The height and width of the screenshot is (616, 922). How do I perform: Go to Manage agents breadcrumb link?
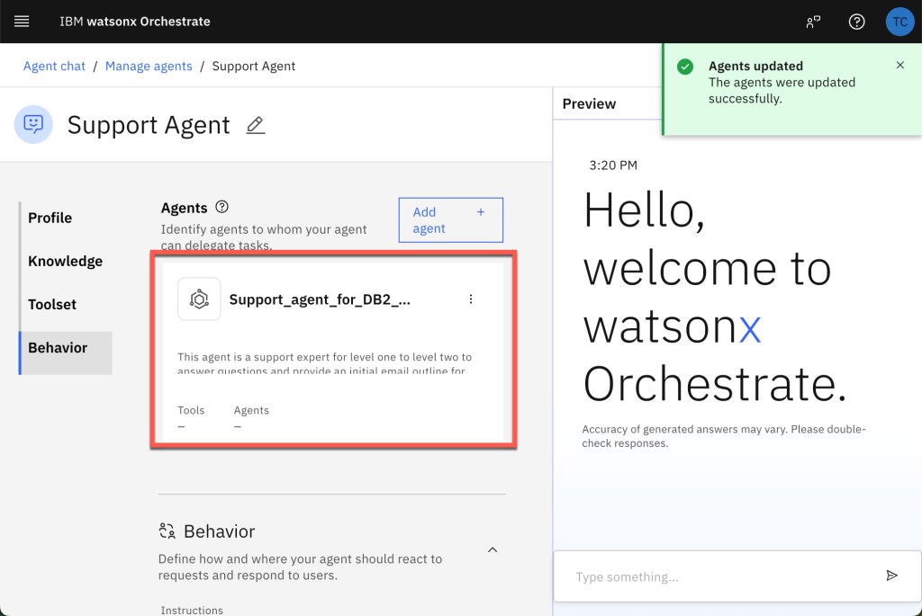point(149,66)
